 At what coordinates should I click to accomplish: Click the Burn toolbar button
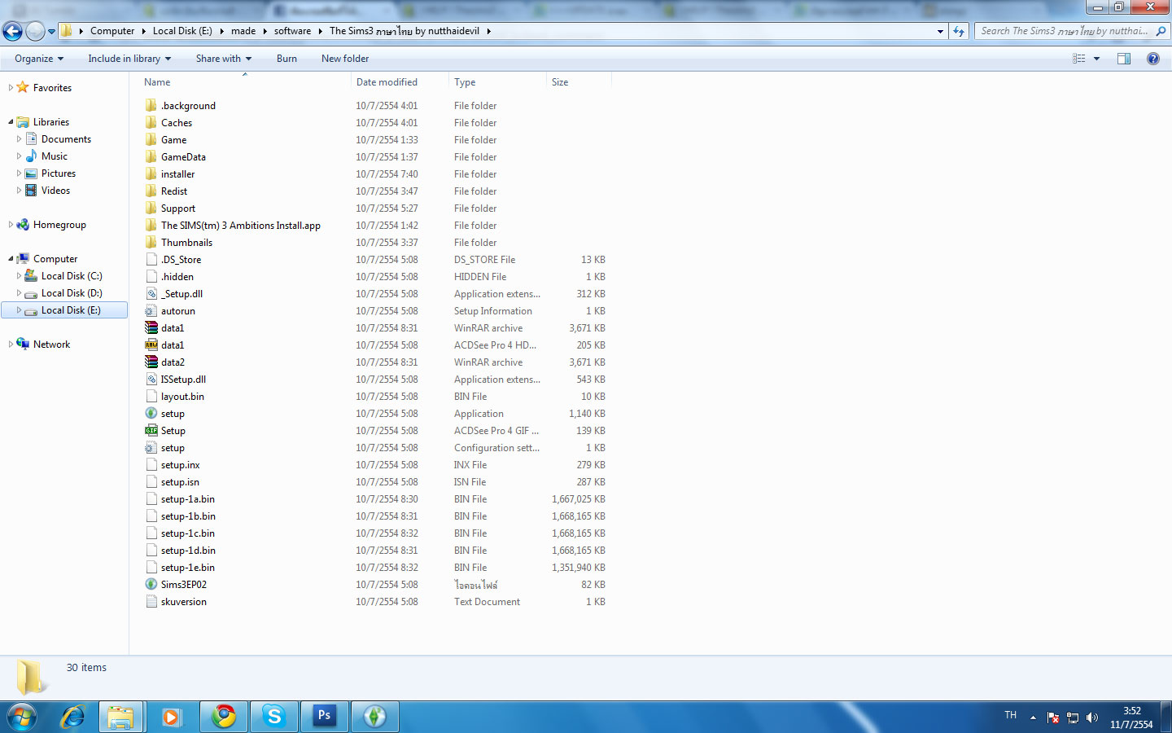pos(286,59)
